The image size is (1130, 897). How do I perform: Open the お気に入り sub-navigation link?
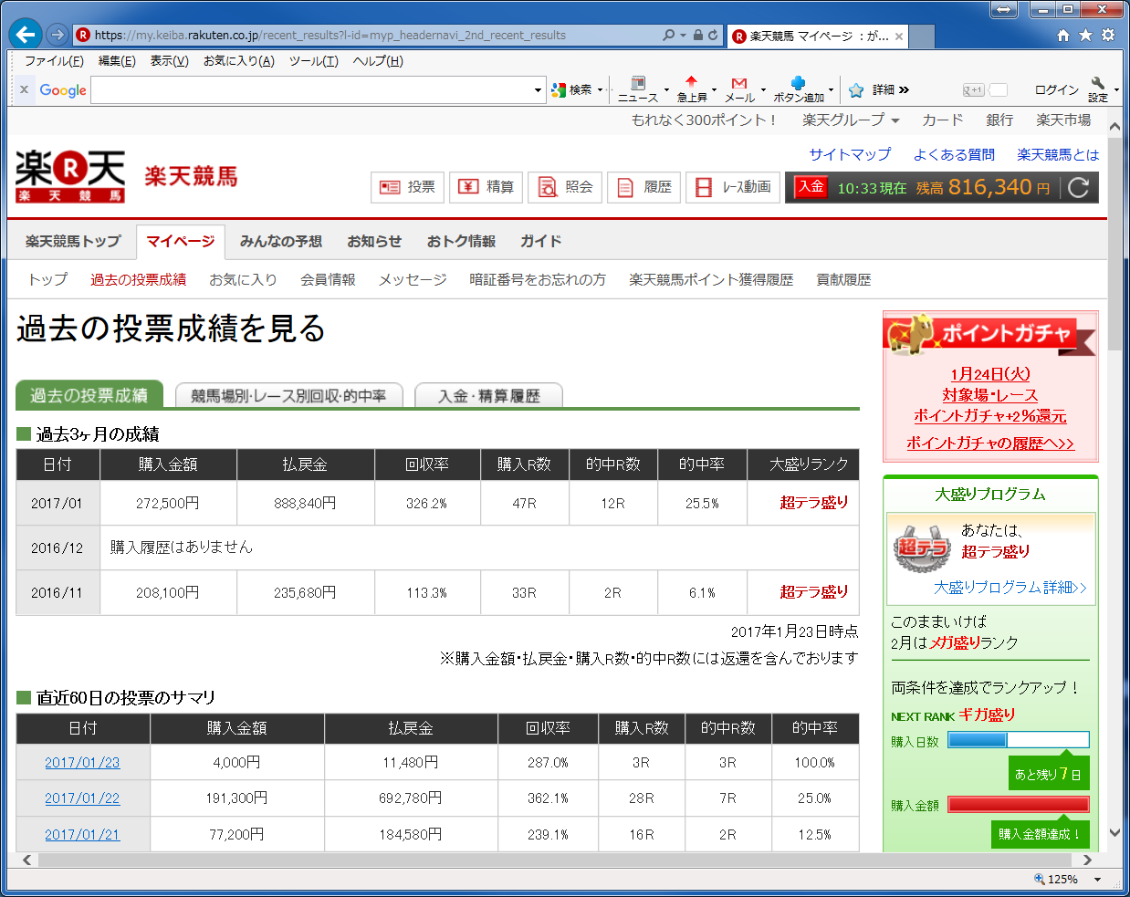(x=243, y=279)
